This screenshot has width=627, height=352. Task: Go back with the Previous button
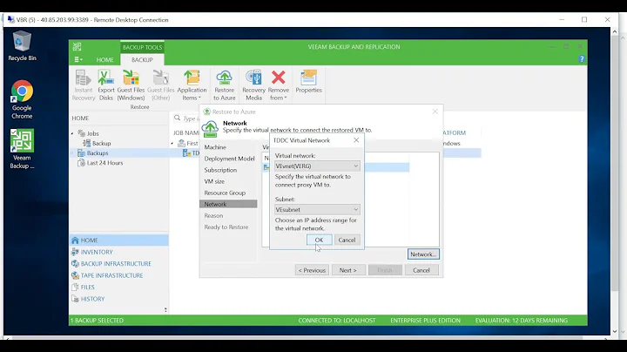[312, 270]
